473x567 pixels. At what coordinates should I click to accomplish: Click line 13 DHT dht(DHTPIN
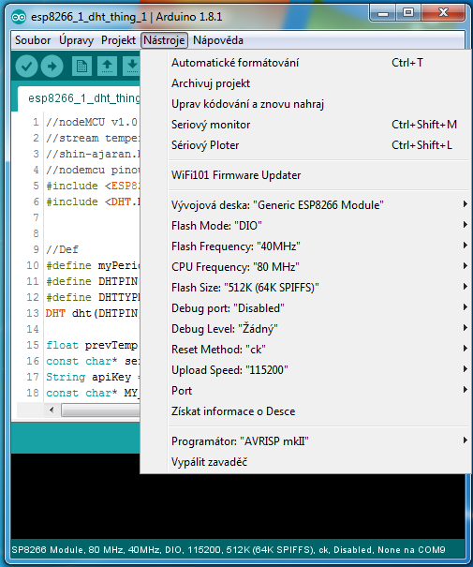click(92, 313)
